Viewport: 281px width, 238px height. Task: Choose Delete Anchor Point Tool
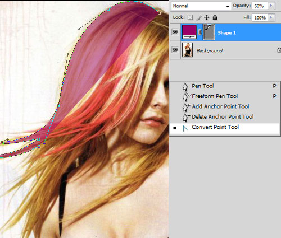(x=225, y=116)
